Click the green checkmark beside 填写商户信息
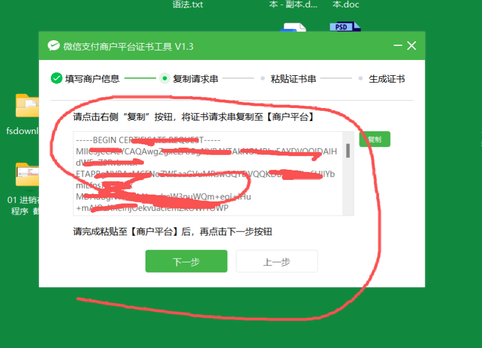Screen dimensions: 482x348 pos(56,79)
